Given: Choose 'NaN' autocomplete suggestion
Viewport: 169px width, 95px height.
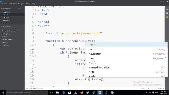Looking at the screenshot, I should coord(126,72).
